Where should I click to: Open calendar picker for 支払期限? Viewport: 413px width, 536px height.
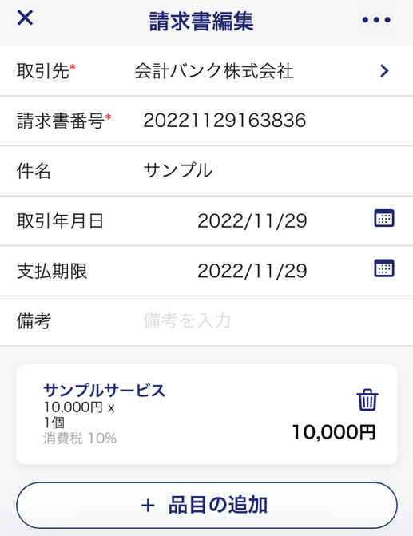coord(384,268)
